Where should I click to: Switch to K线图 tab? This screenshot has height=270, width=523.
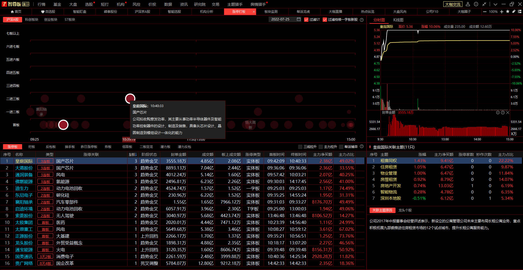click(398, 20)
